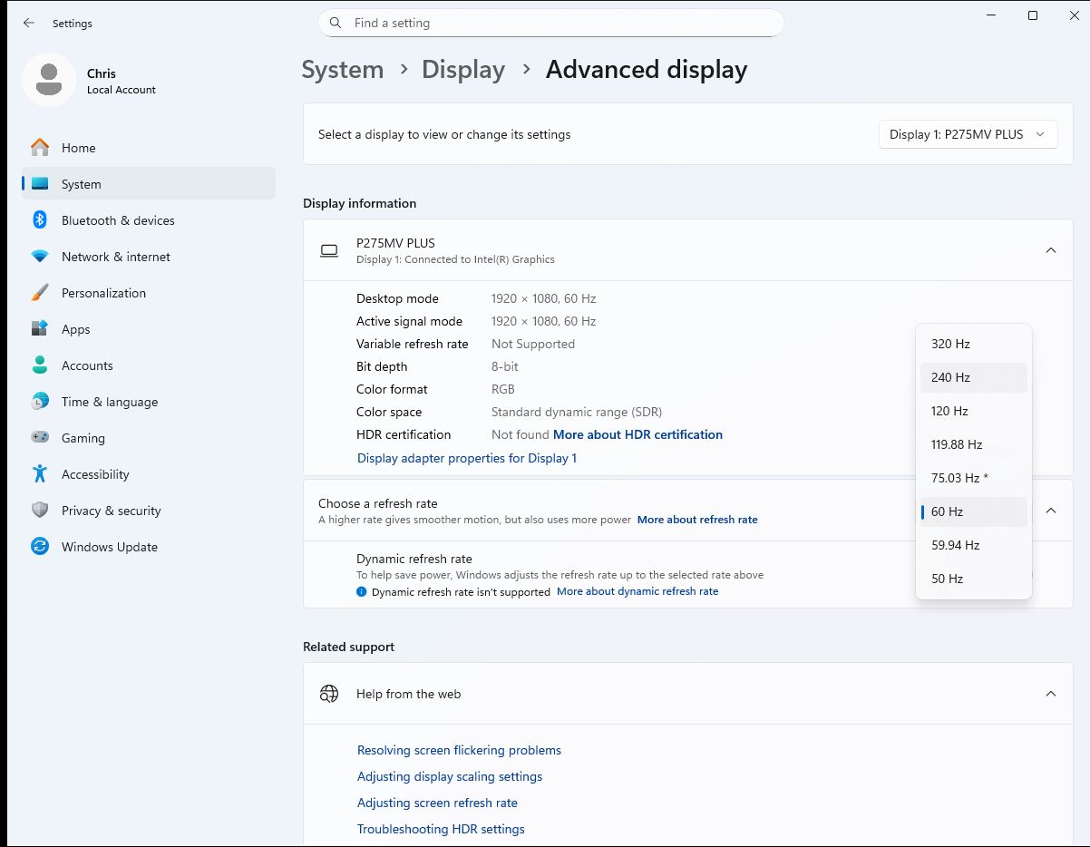Open Resolving screen flickering problems link
Screen dimensions: 1090x847
(x=459, y=750)
